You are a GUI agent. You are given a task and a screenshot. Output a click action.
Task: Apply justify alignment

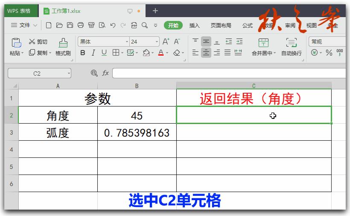coord(227,53)
